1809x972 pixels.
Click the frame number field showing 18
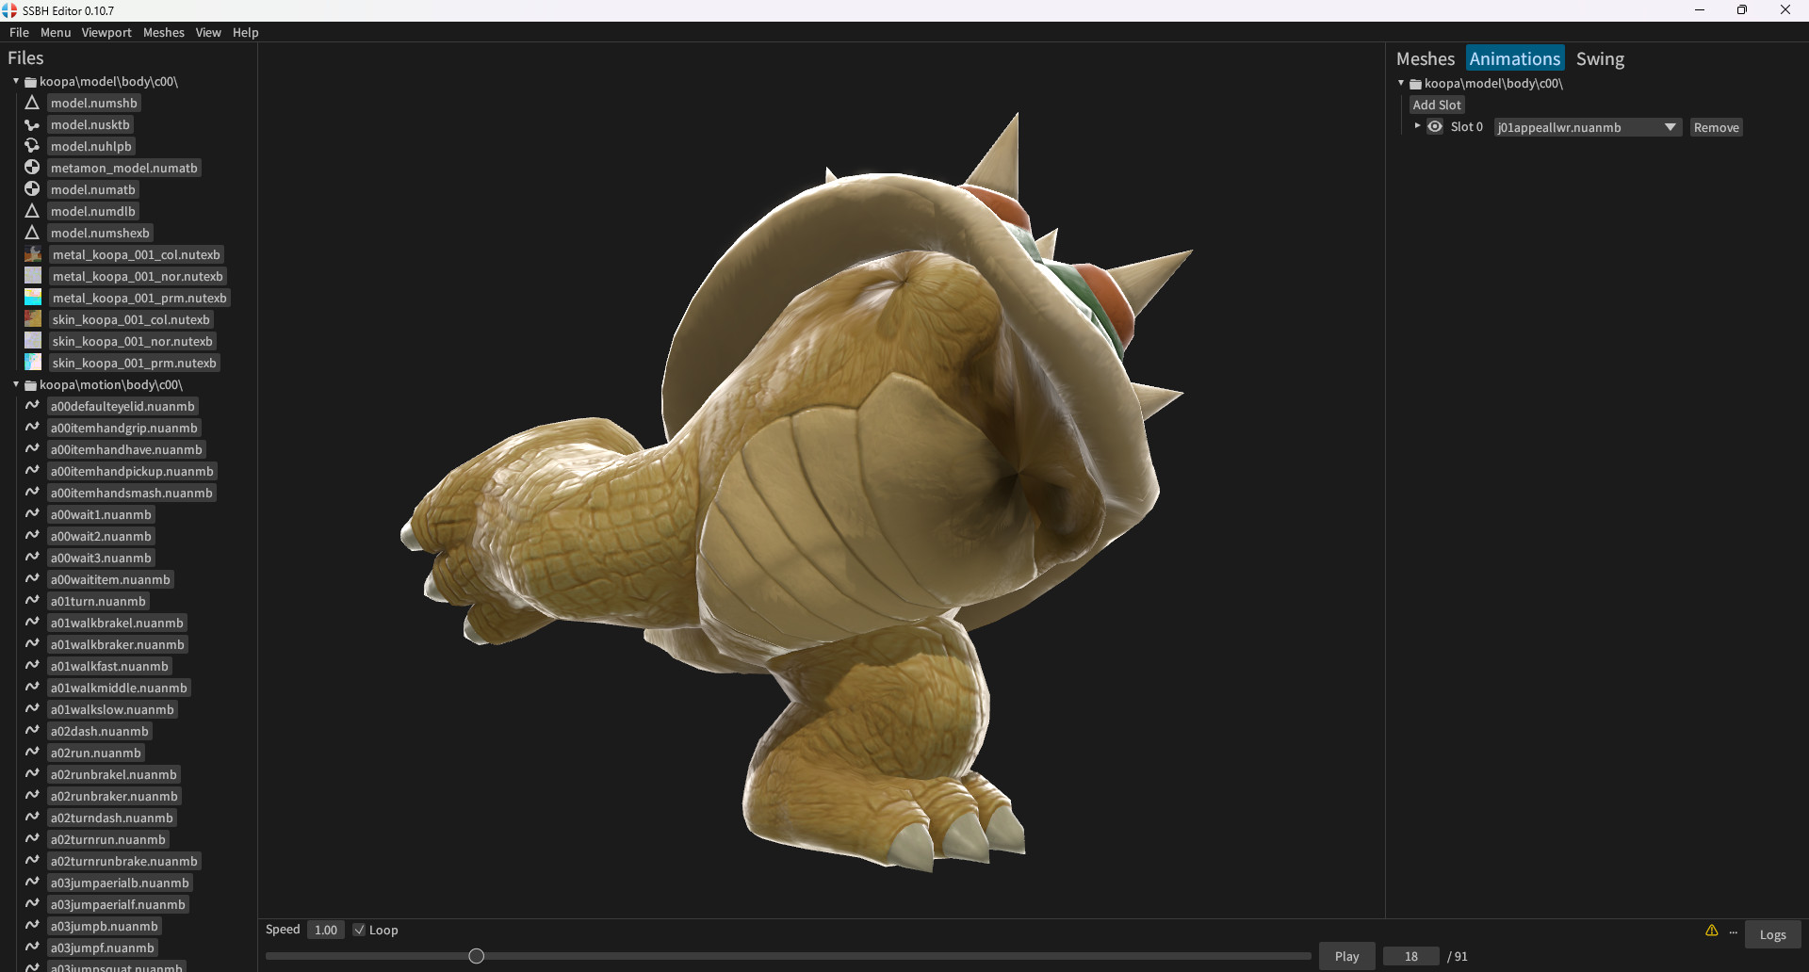pos(1410,955)
